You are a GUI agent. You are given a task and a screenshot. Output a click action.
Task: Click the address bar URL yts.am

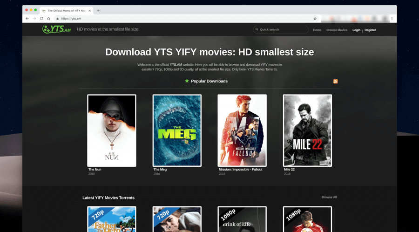71,19
